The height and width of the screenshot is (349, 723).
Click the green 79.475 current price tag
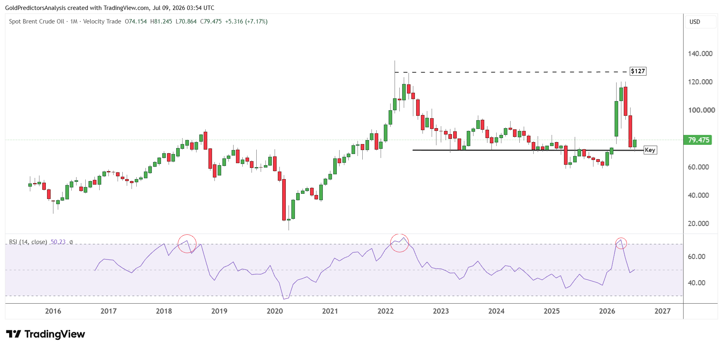[698, 140]
